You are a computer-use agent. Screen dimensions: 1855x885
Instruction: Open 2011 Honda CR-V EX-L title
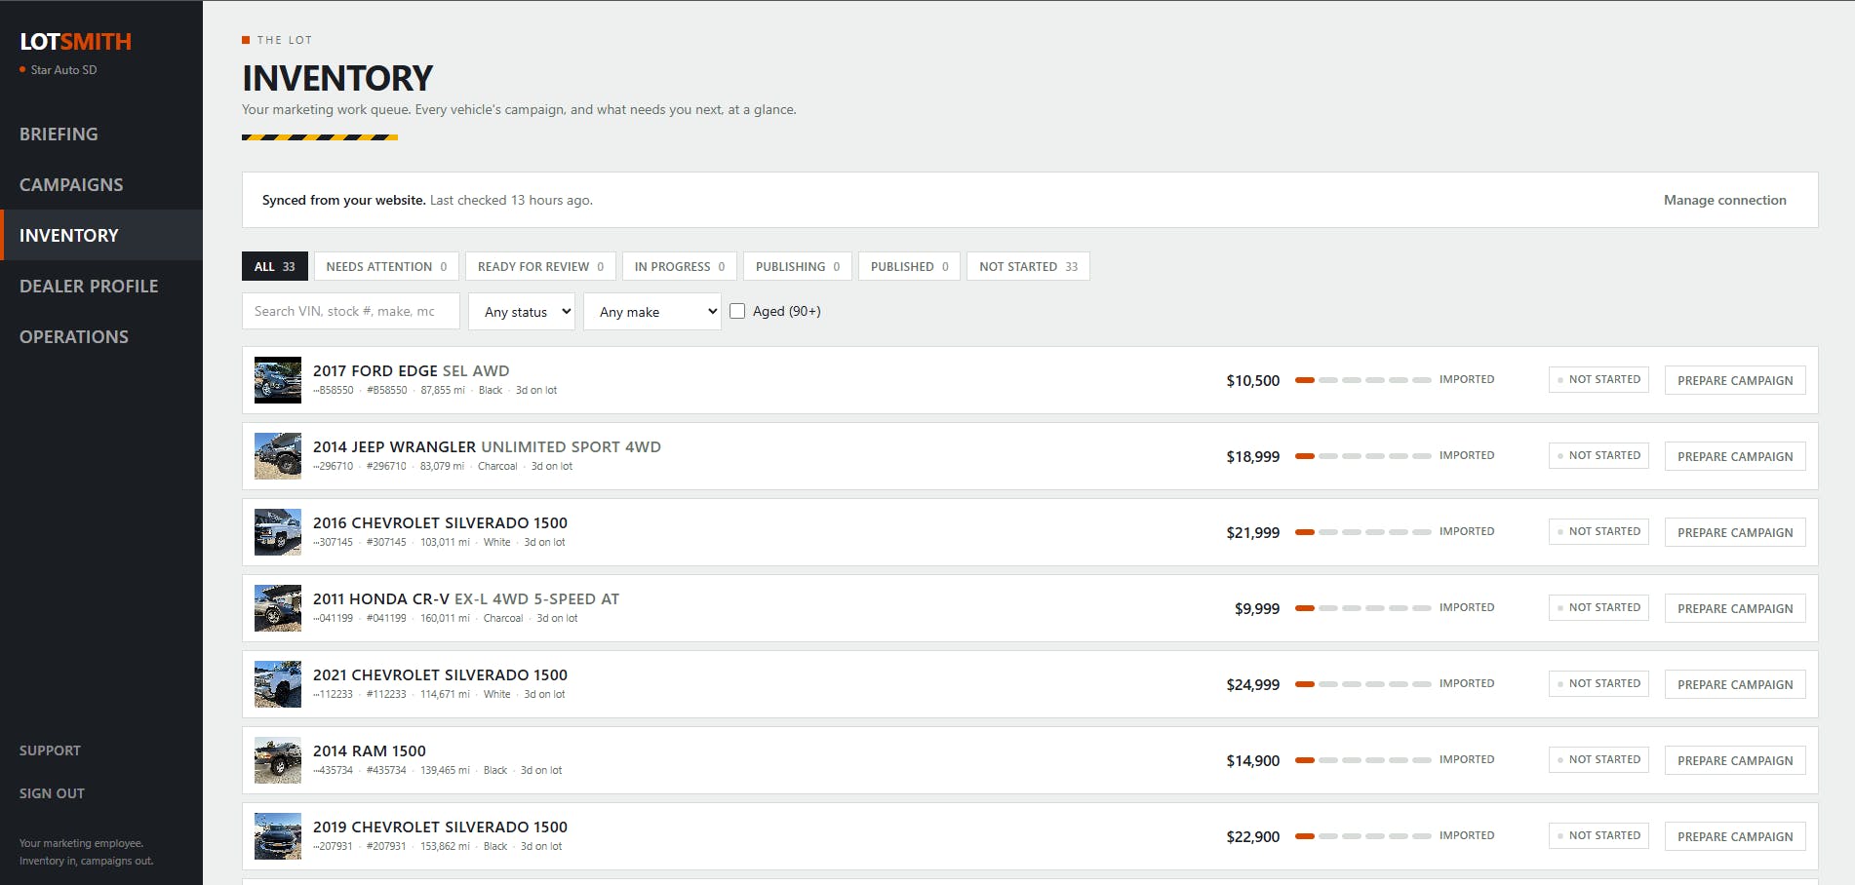[466, 599]
